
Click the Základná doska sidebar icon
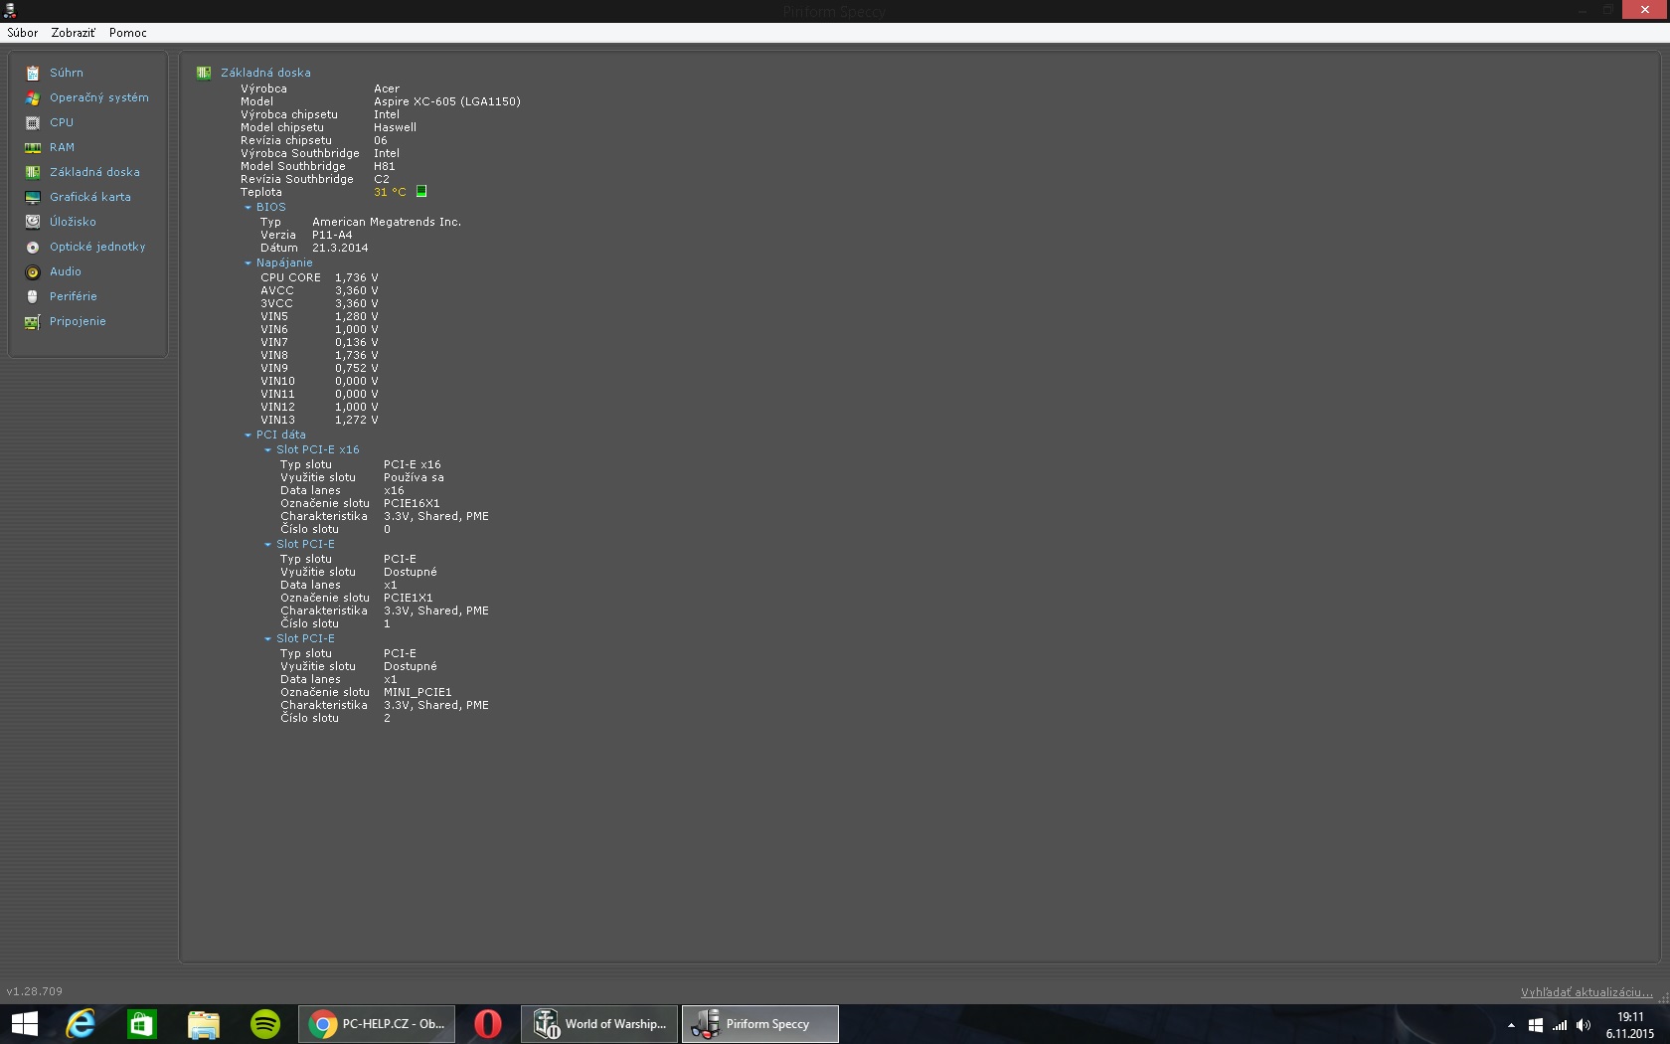[33, 172]
